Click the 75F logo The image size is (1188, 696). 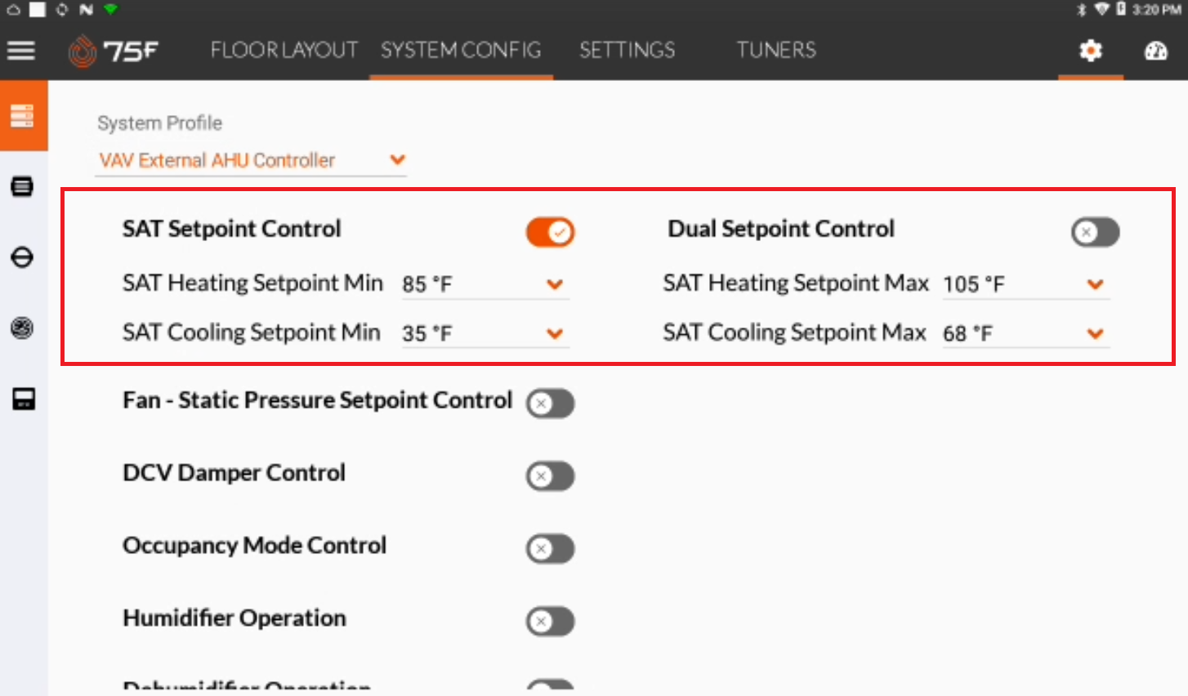[x=114, y=50]
